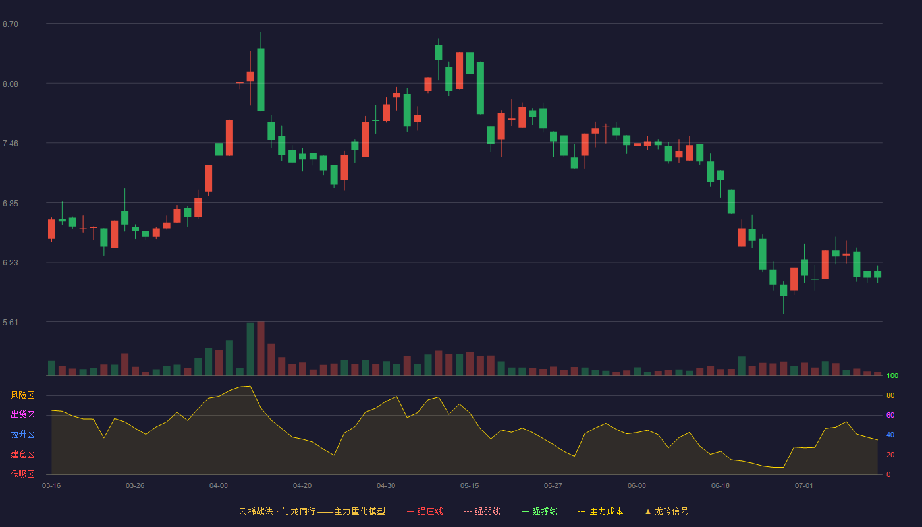
Task: Click the 20 indicator axis value
Action: click(x=890, y=455)
